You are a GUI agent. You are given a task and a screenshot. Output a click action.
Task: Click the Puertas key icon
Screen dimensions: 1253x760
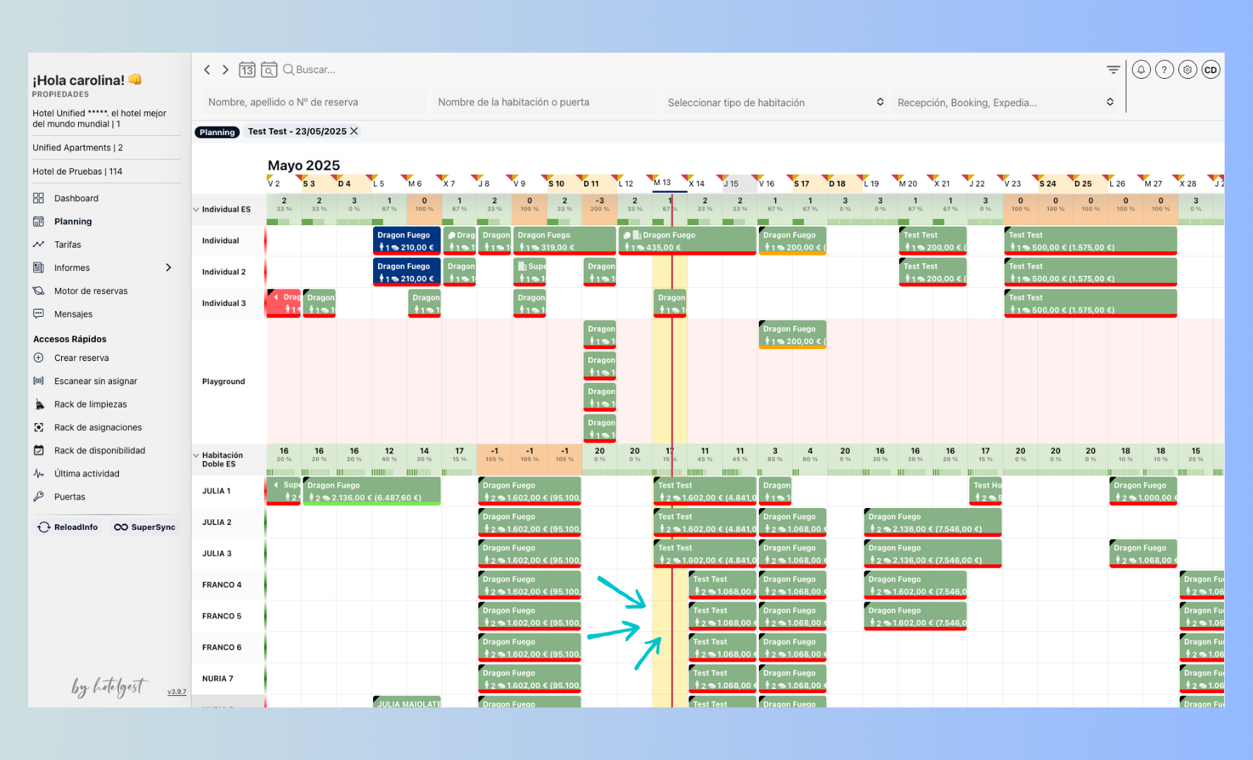(x=39, y=497)
